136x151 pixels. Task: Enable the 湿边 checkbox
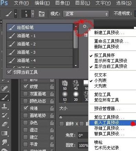[x=25, y=130]
